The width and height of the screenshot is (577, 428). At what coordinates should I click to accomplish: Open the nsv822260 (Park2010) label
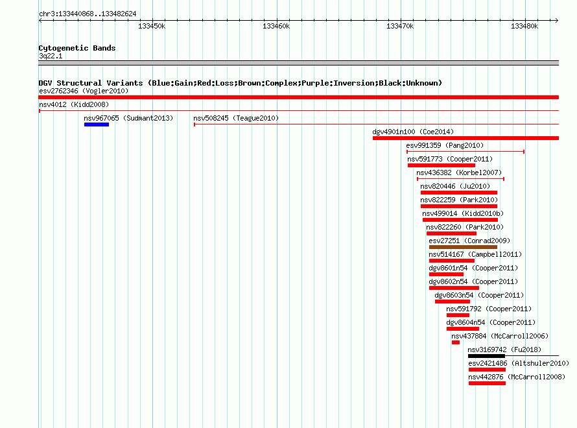(465, 227)
